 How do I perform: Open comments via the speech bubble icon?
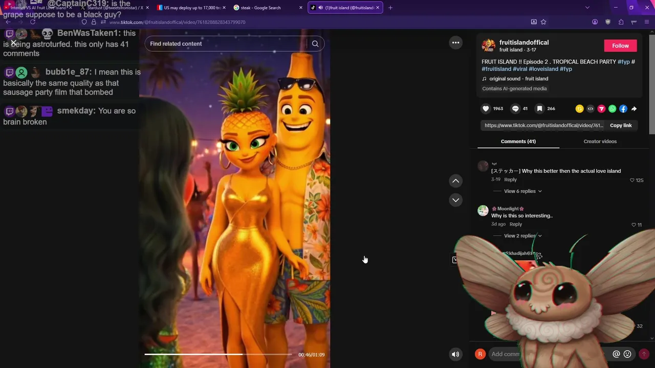coord(515,108)
